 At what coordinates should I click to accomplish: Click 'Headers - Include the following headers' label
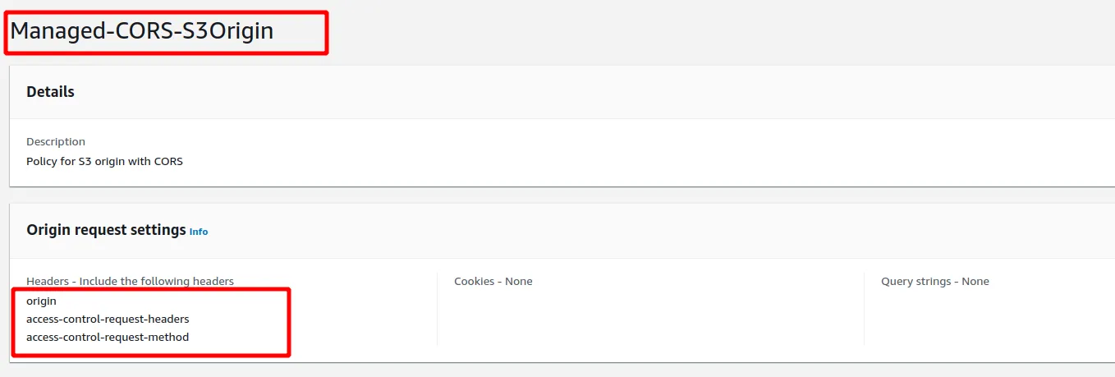(x=130, y=281)
